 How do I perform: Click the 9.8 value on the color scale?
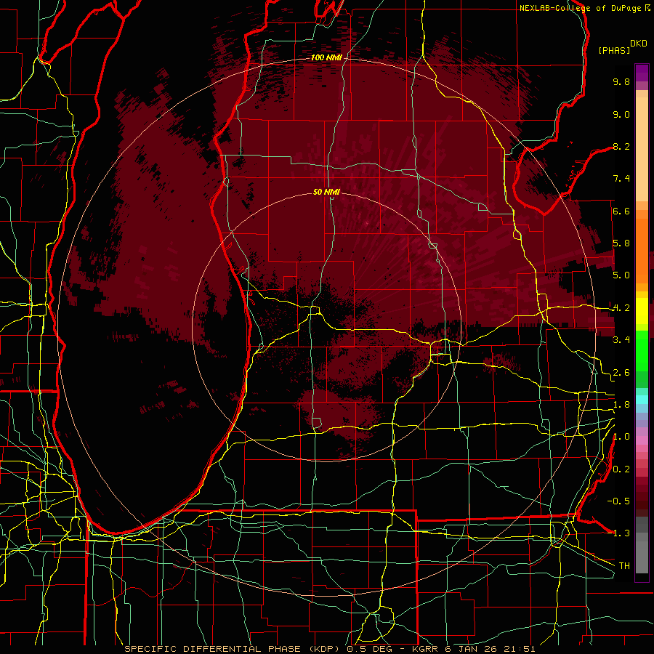621,81
